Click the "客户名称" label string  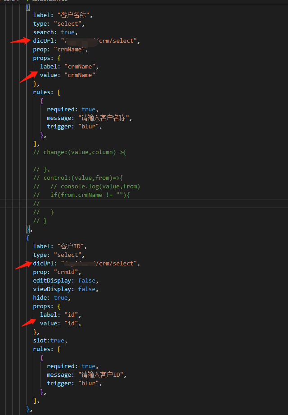click(74, 15)
